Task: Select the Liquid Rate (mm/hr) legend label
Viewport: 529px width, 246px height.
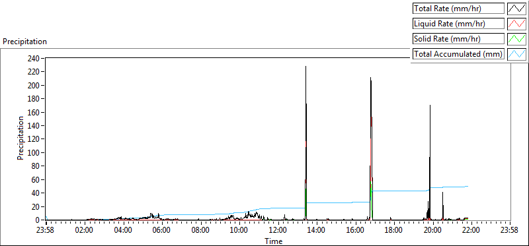Action: [x=458, y=24]
